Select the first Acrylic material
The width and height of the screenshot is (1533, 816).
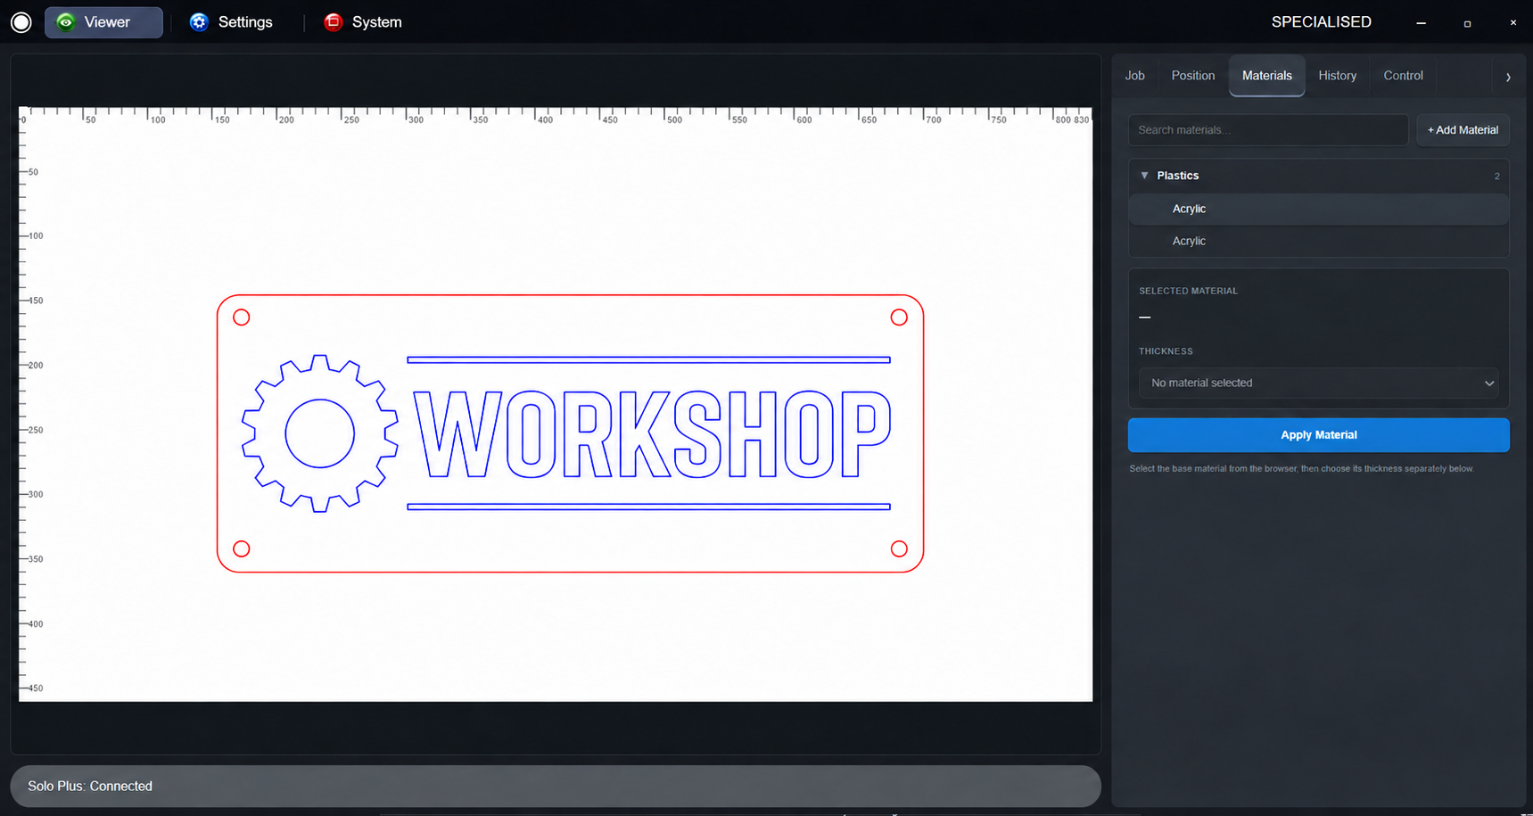pos(1318,209)
